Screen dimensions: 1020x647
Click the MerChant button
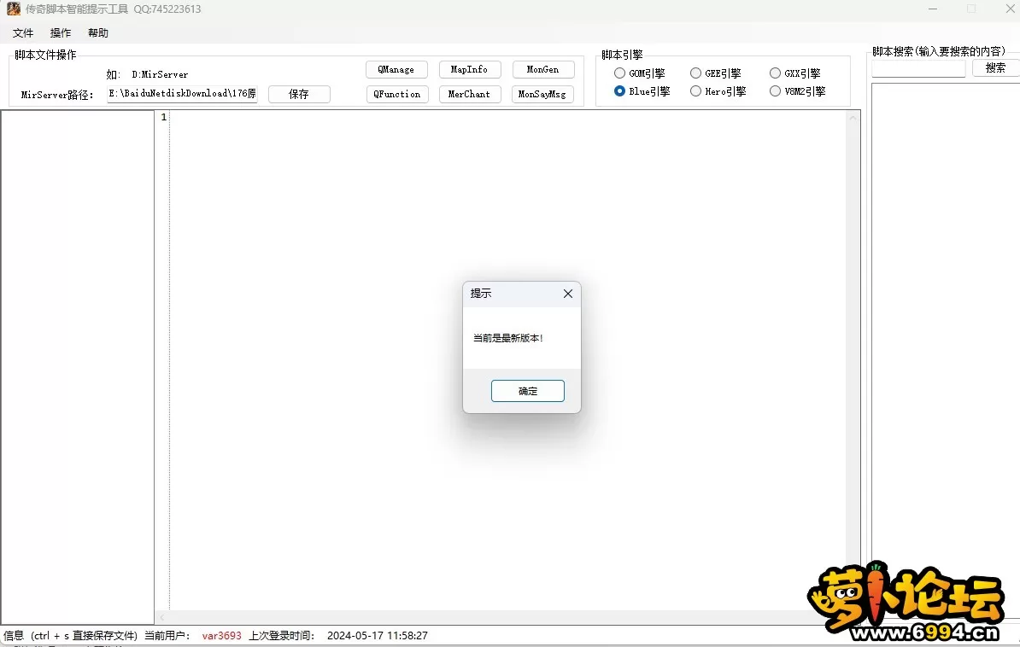click(x=469, y=94)
